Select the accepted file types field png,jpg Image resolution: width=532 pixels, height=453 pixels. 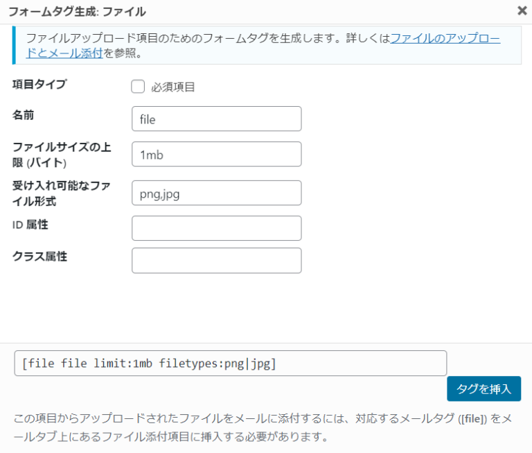tap(216, 193)
